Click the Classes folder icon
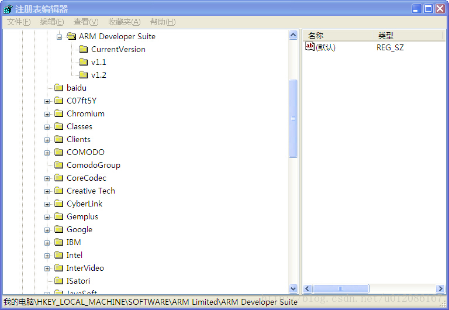The width and height of the screenshot is (449, 310). [x=58, y=126]
